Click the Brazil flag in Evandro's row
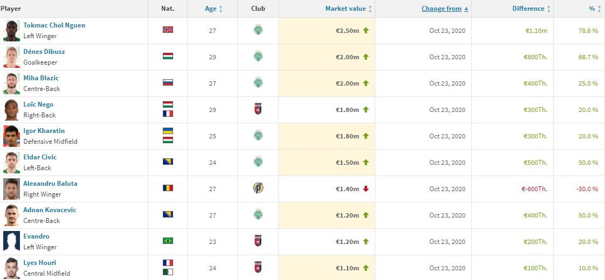Screen dimensions: 605x280 (x=168, y=241)
